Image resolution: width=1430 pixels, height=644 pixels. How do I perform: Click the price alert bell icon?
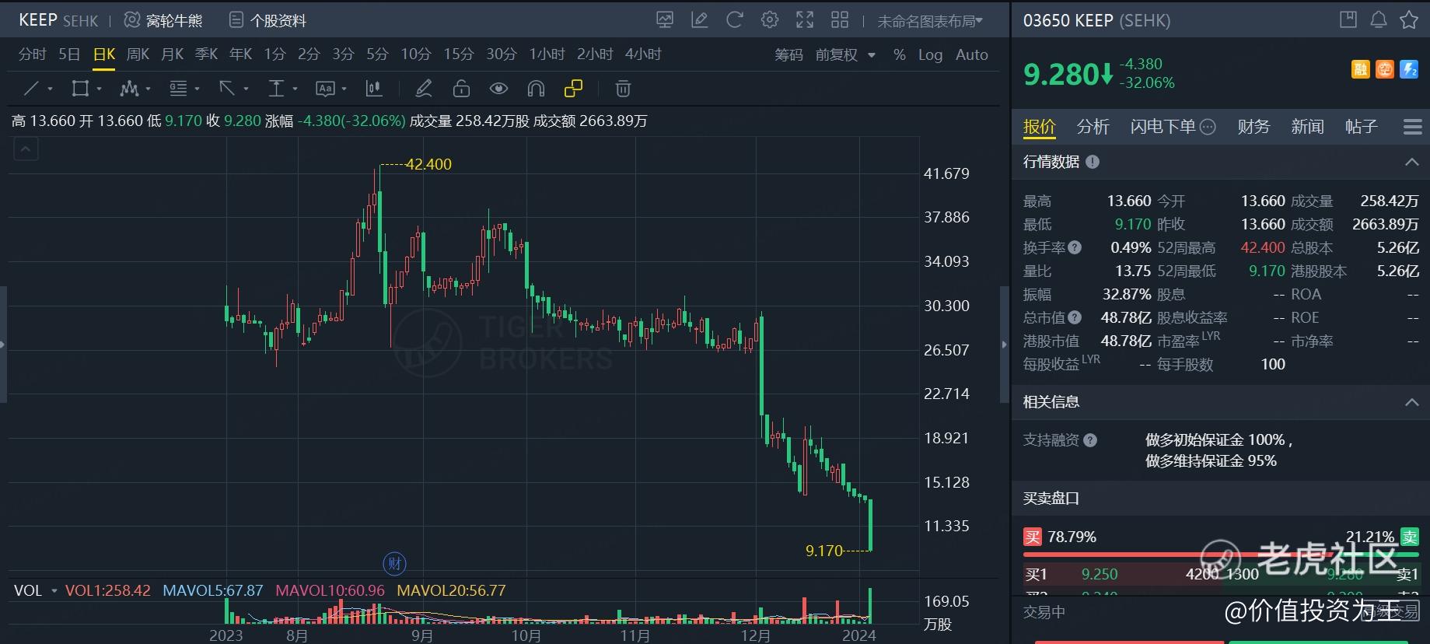[1379, 20]
